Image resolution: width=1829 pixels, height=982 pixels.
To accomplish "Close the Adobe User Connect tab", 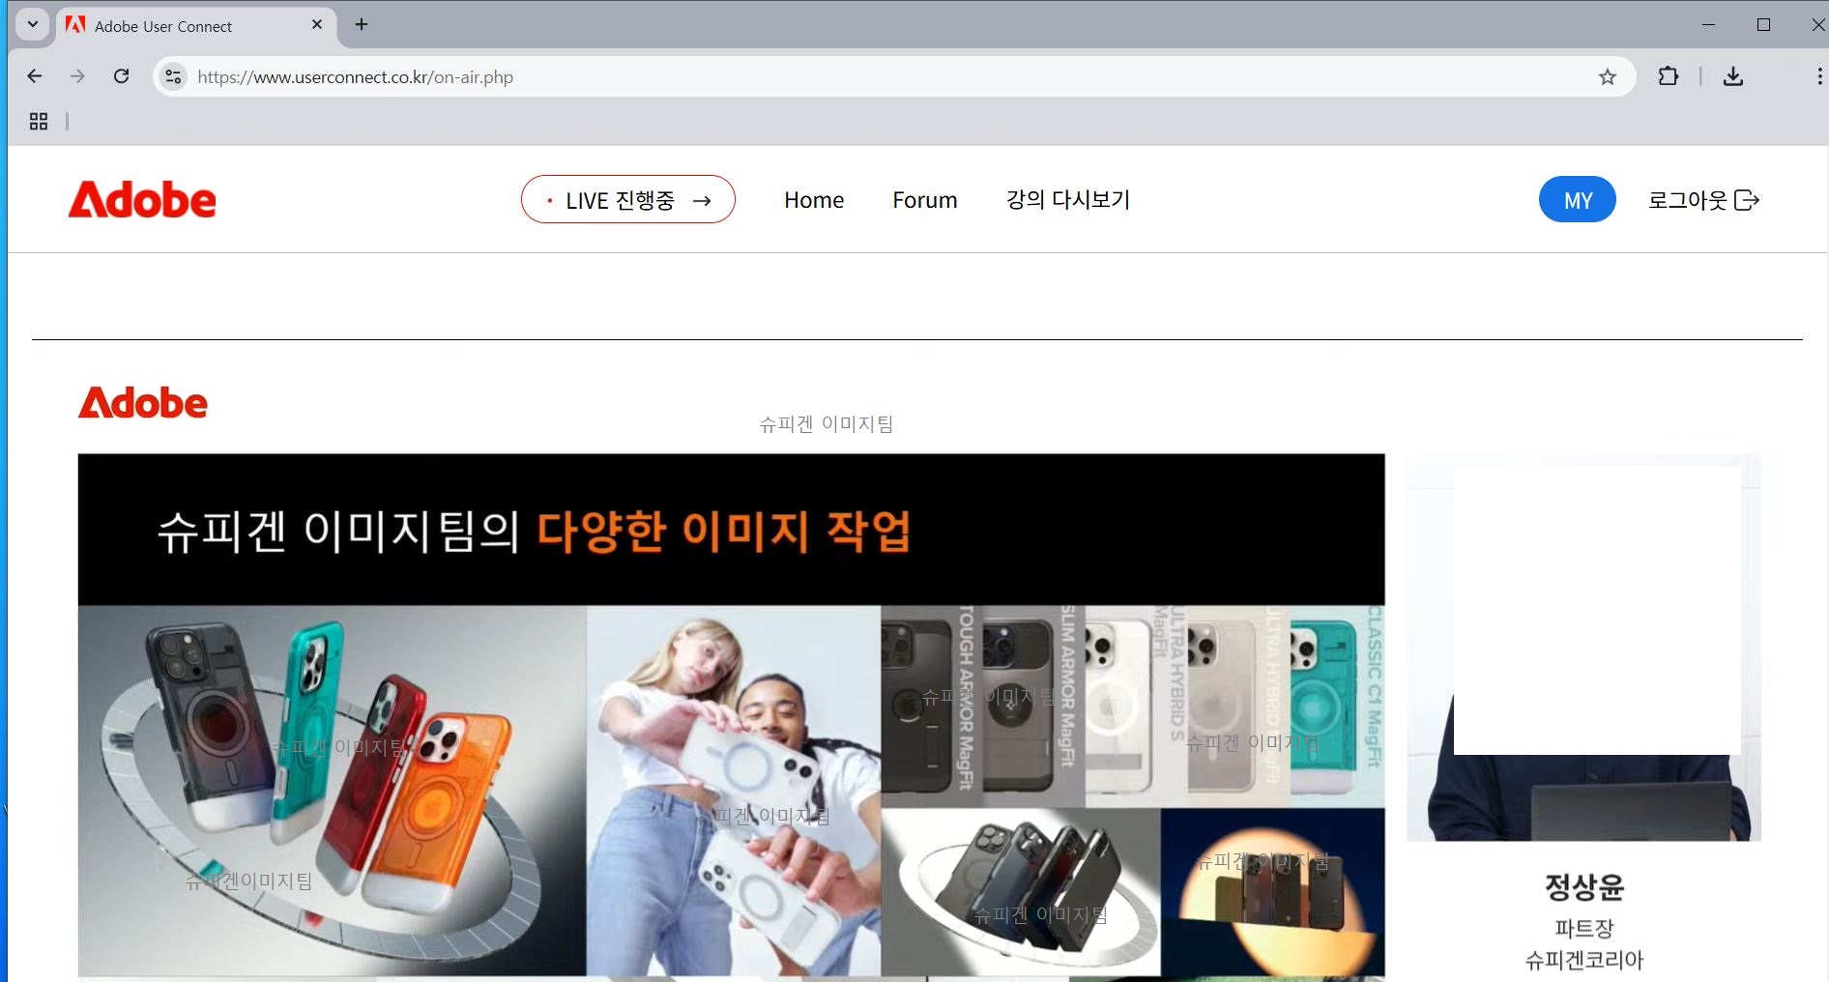I will pos(317,24).
